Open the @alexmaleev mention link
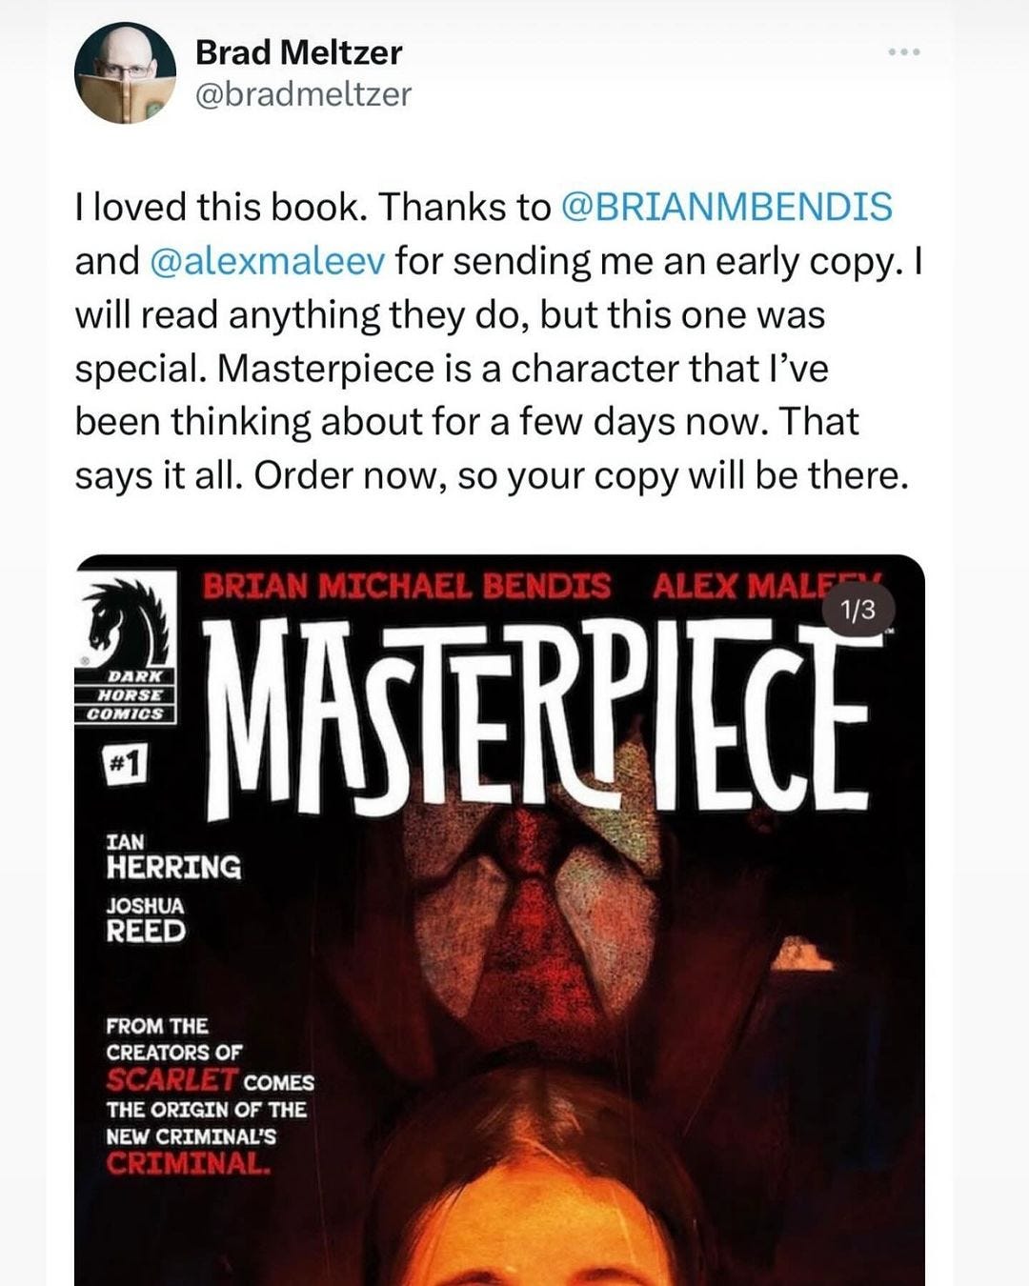 pos(268,260)
